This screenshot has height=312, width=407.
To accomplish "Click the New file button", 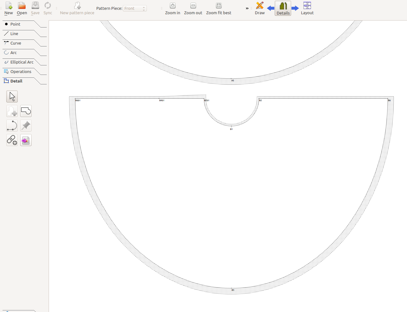I will tap(9, 9).
